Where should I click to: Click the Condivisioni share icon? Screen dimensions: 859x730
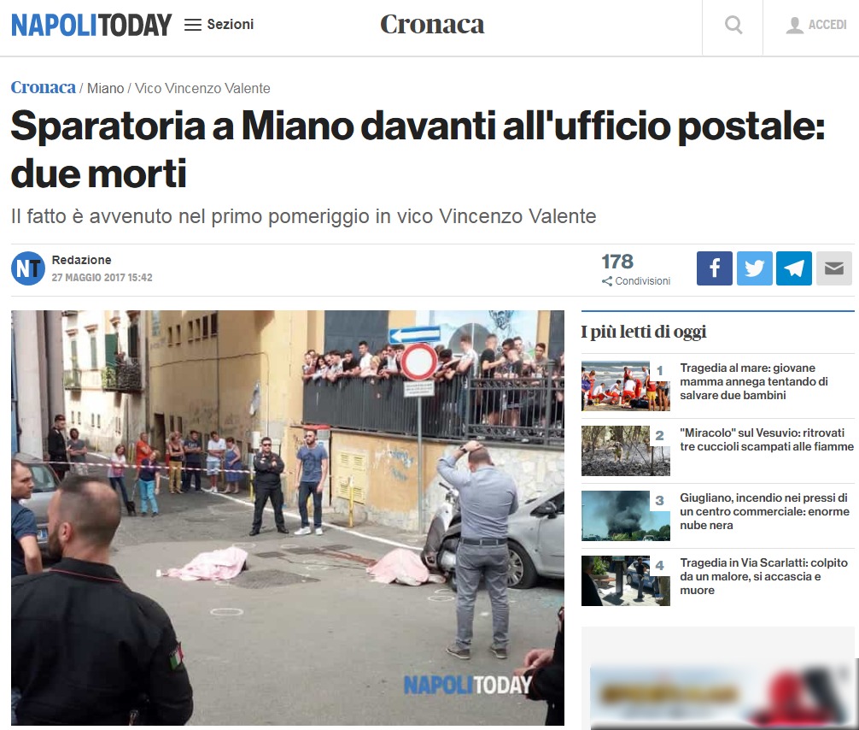coord(606,281)
